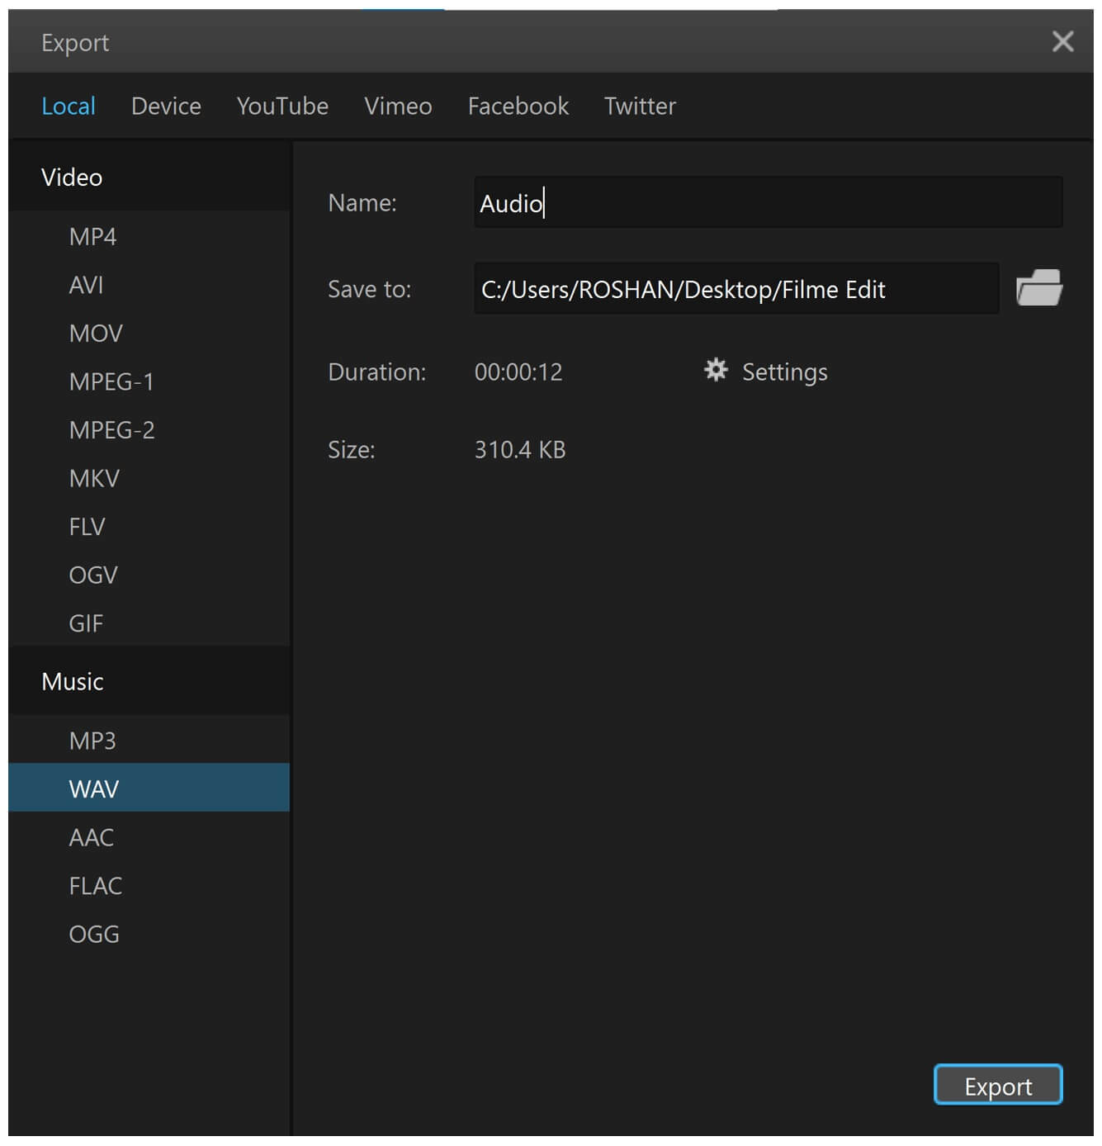
Task: Select GIF as export format
Action: [x=86, y=623]
